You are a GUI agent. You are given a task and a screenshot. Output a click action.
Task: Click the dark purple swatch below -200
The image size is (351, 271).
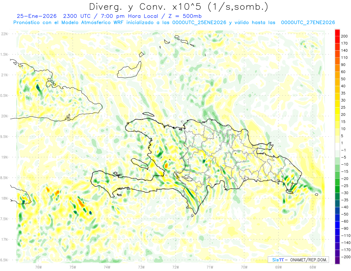click(338, 260)
